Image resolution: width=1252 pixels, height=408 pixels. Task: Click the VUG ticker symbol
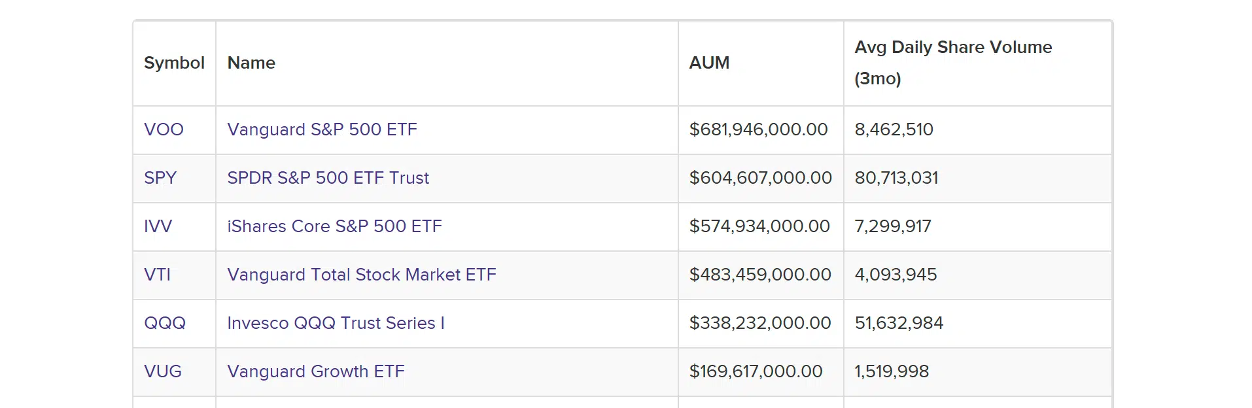tap(163, 371)
